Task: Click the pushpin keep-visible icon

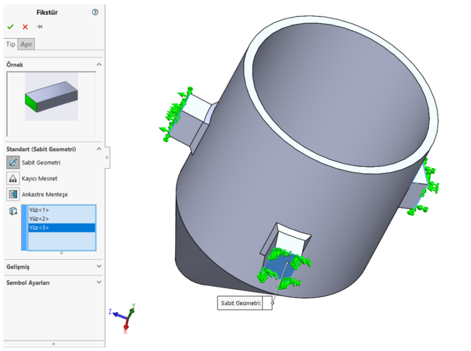Action: tap(39, 27)
